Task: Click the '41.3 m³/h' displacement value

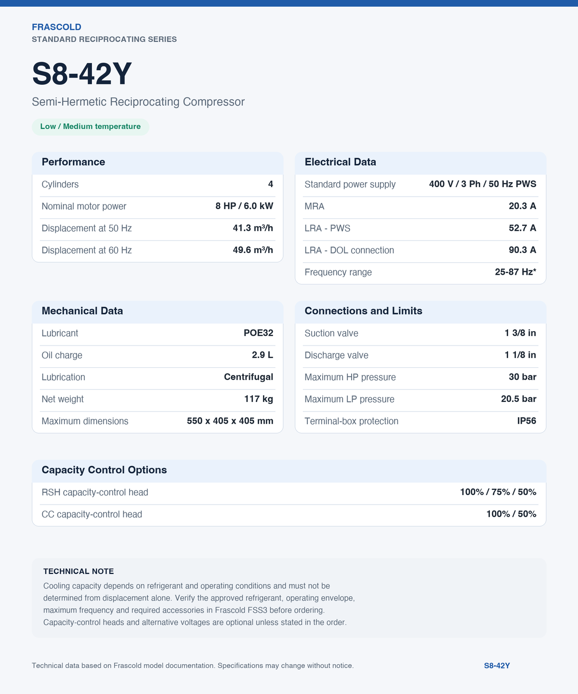Action: pyautogui.click(x=253, y=228)
